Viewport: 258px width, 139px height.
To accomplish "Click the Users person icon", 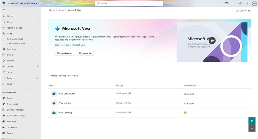I will 4,22.
